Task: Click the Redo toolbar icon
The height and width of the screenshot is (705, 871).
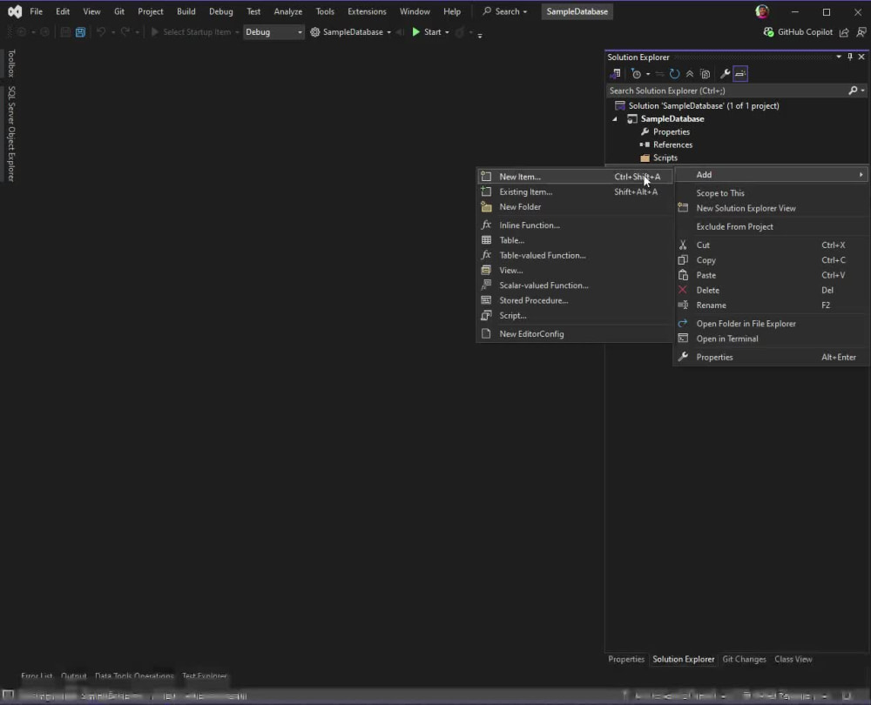Action: point(125,32)
